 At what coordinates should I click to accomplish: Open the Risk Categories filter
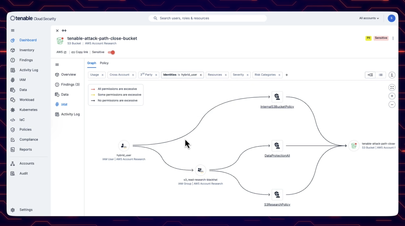pos(265,75)
